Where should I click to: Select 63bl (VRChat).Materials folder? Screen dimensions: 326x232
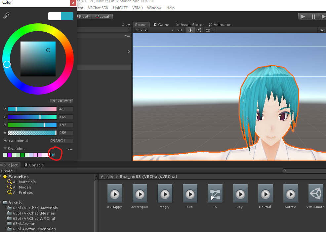pos(32,208)
